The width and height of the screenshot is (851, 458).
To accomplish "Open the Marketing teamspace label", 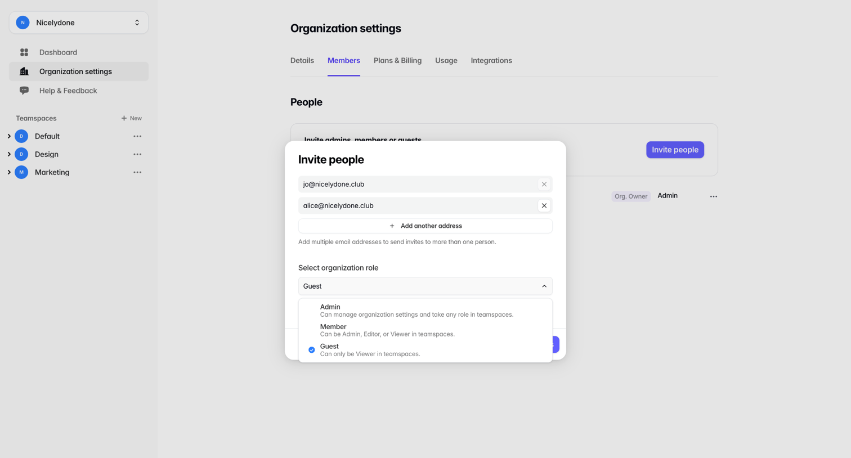I will click(x=52, y=172).
